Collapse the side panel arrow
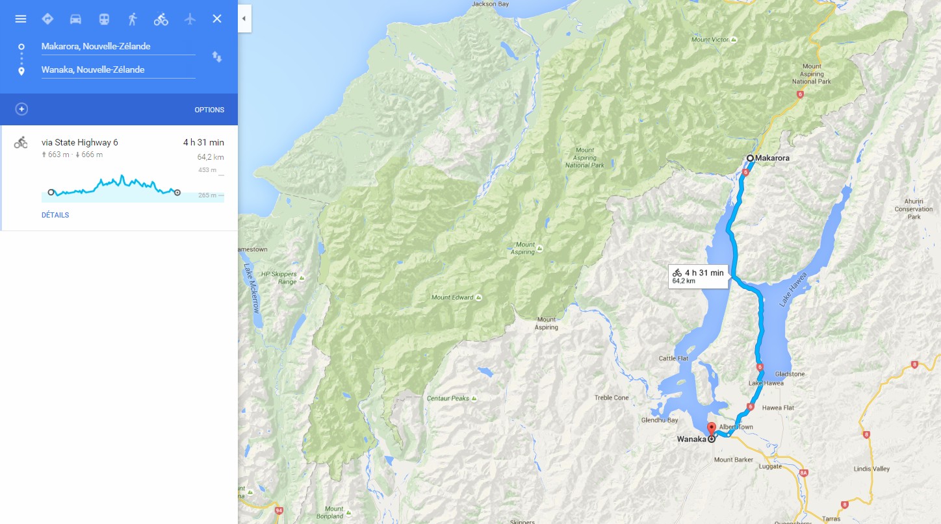The width and height of the screenshot is (941, 524). (x=244, y=19)
